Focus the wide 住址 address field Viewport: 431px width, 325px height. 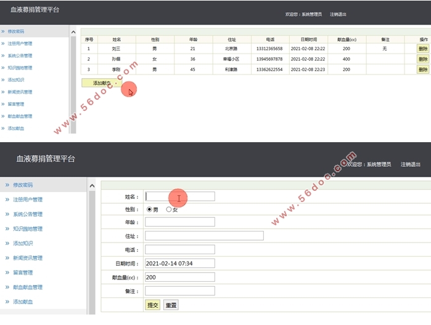click(x=204, y=236)
